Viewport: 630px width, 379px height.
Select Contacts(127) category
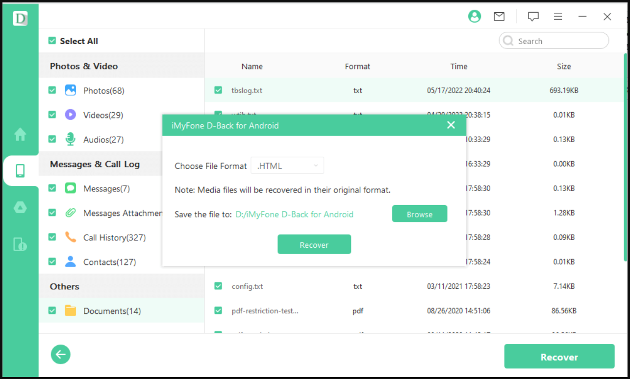(x=109, y=262)
